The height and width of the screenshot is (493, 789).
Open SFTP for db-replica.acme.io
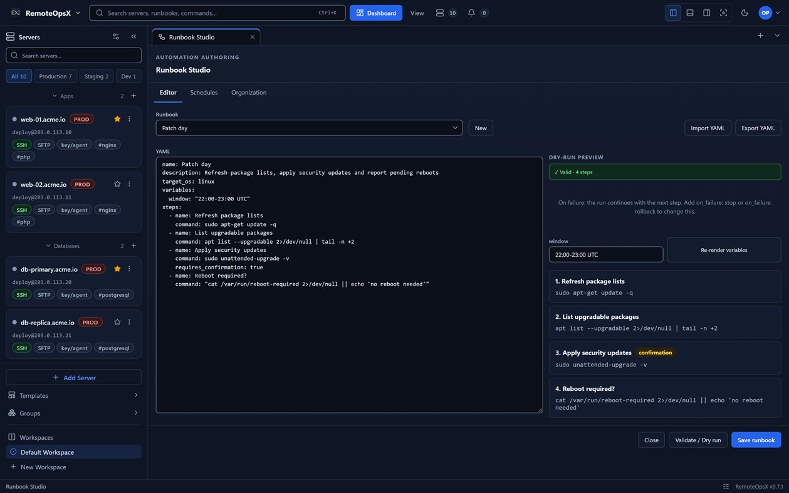[x=44, y=348]
